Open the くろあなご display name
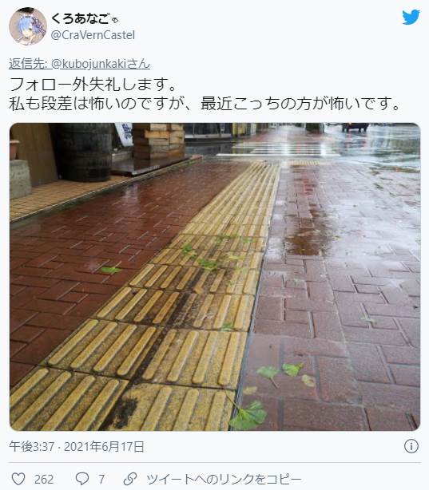 [x=80, y=18]
